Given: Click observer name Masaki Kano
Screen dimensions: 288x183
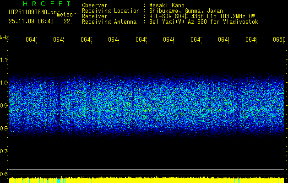Looking at the screenshot, I should (167, 5).
